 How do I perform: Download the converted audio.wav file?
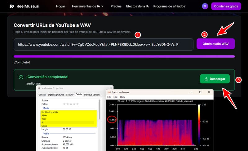coord(215,79)
